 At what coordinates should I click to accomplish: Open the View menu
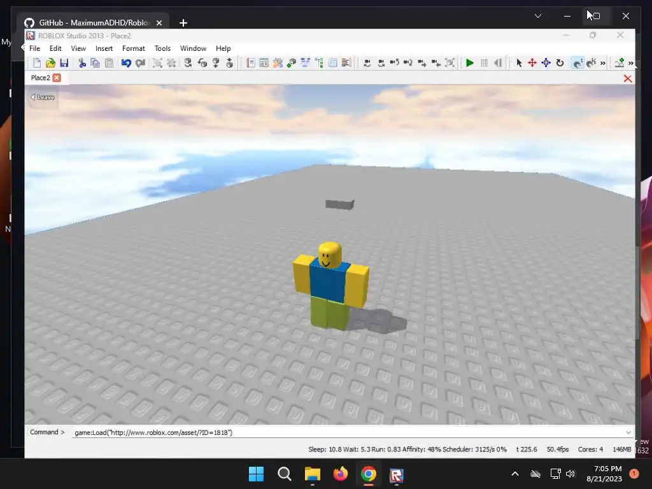tap(78, 48)
